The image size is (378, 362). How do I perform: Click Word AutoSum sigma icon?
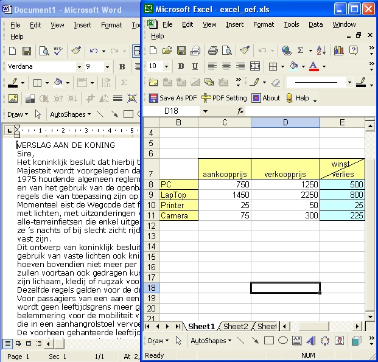(124, 82)
